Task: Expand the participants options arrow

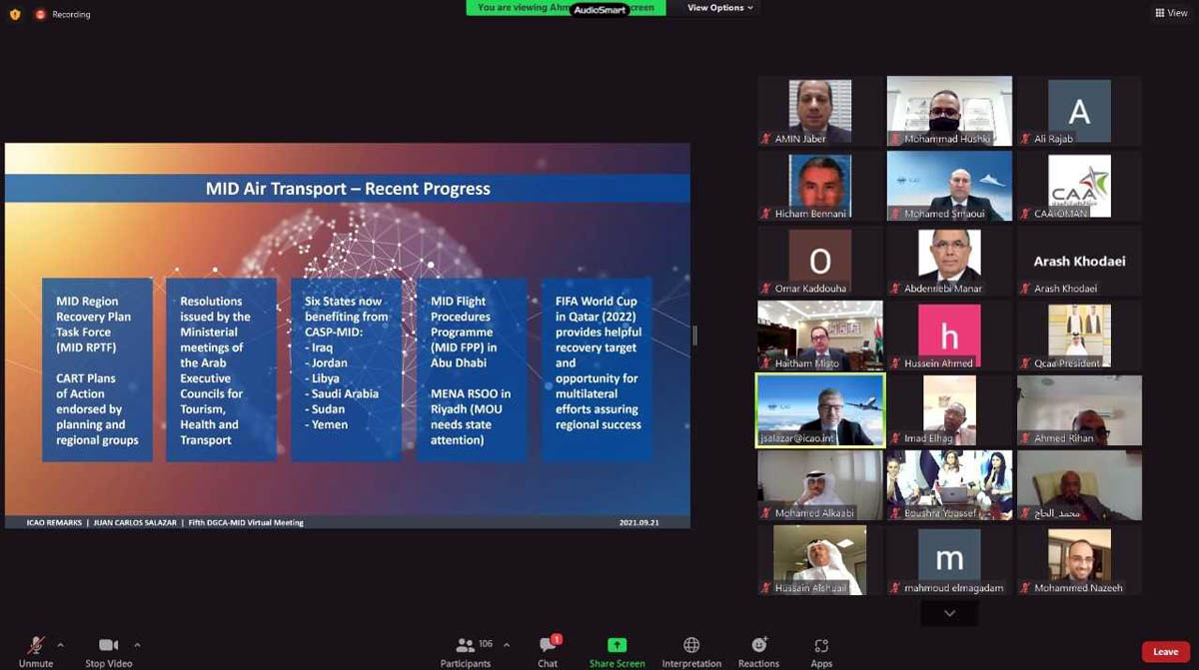Action: coord(507,645)
